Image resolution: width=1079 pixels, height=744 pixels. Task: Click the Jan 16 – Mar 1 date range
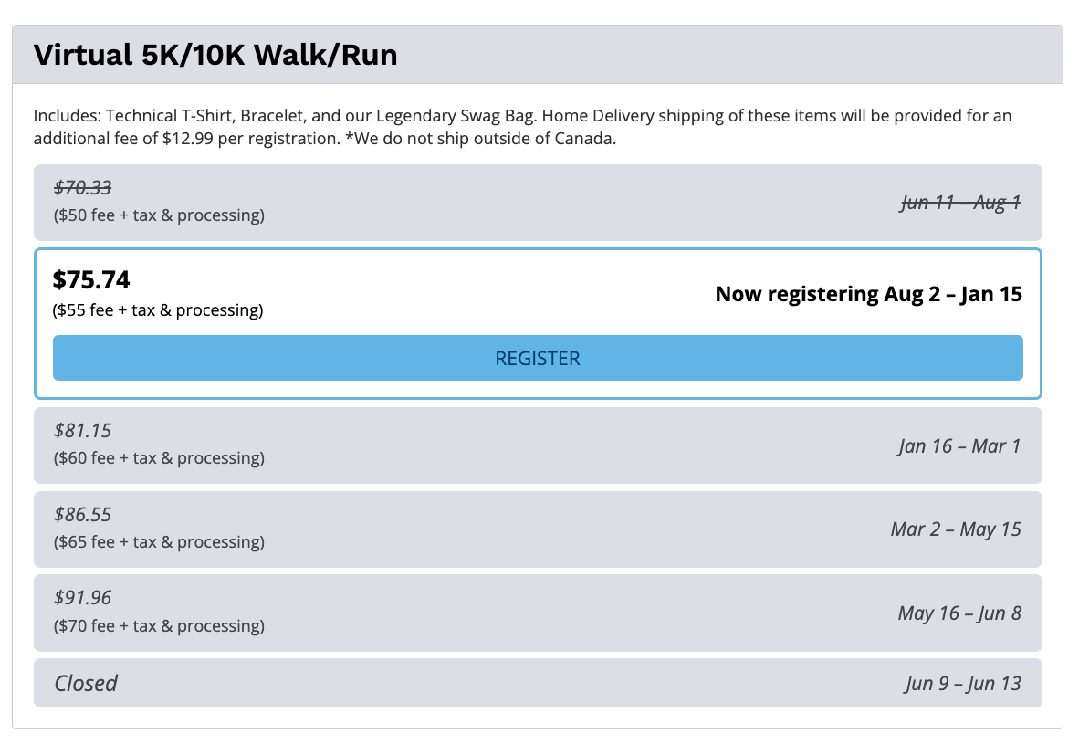[x=959, y=446]
